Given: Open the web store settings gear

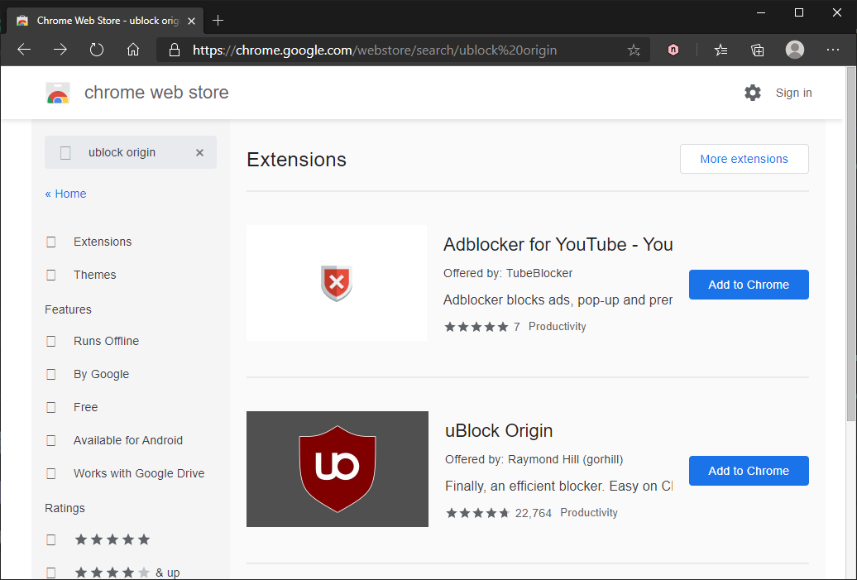Looking at the screenshot, I should point(753,93).
